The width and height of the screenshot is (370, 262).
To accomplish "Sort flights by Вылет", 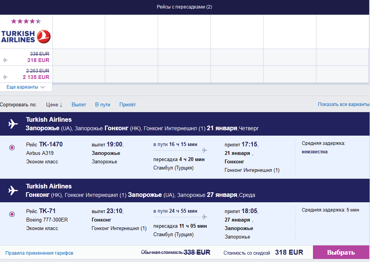I will (x=79, y=104).
